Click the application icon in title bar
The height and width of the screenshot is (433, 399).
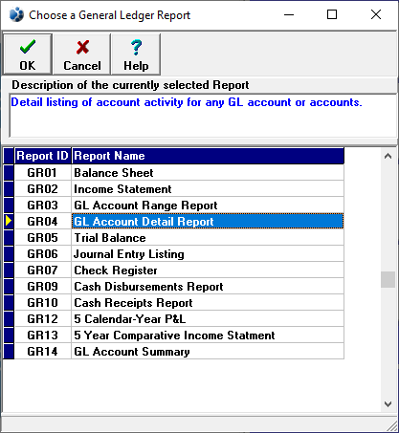pos(16,15)
